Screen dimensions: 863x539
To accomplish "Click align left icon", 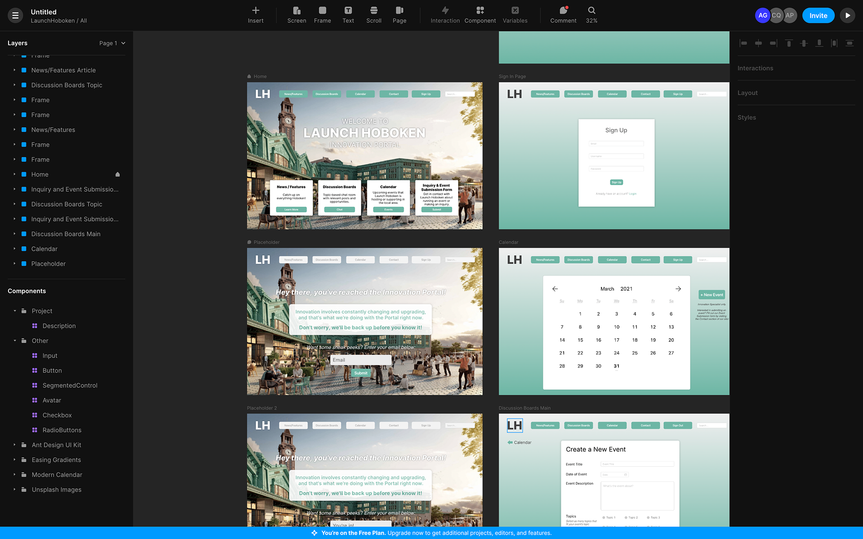I will click(743, 43).
